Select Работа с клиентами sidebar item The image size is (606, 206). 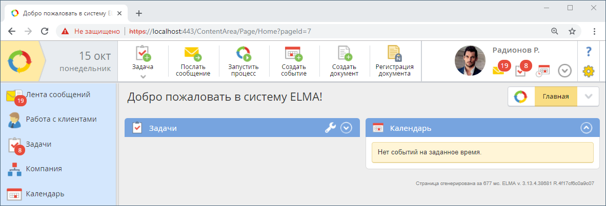[60, 119]
